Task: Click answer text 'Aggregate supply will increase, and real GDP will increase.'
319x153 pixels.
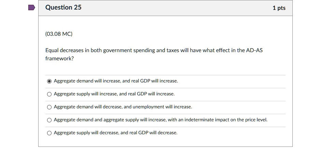Action: pyautogui.click(x=114, y=94)
